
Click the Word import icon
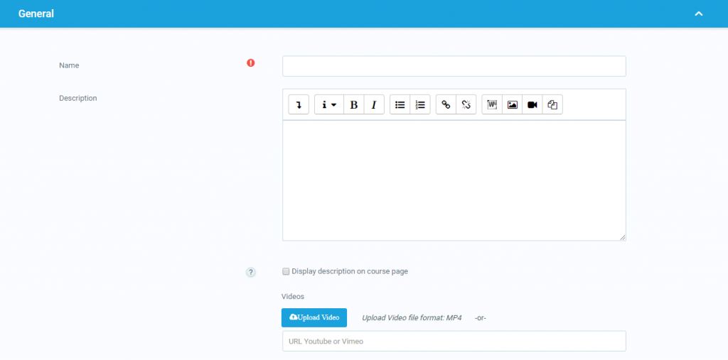492,105
